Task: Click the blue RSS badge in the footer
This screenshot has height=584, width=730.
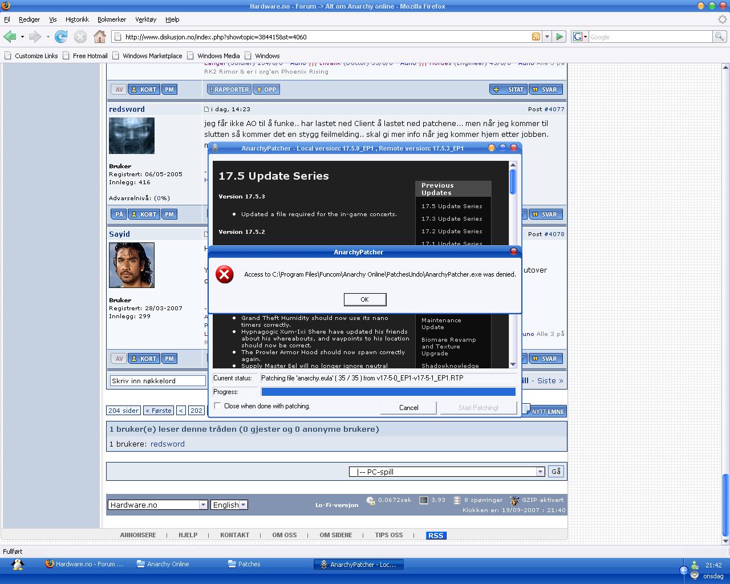Action: tap(436, 536)
